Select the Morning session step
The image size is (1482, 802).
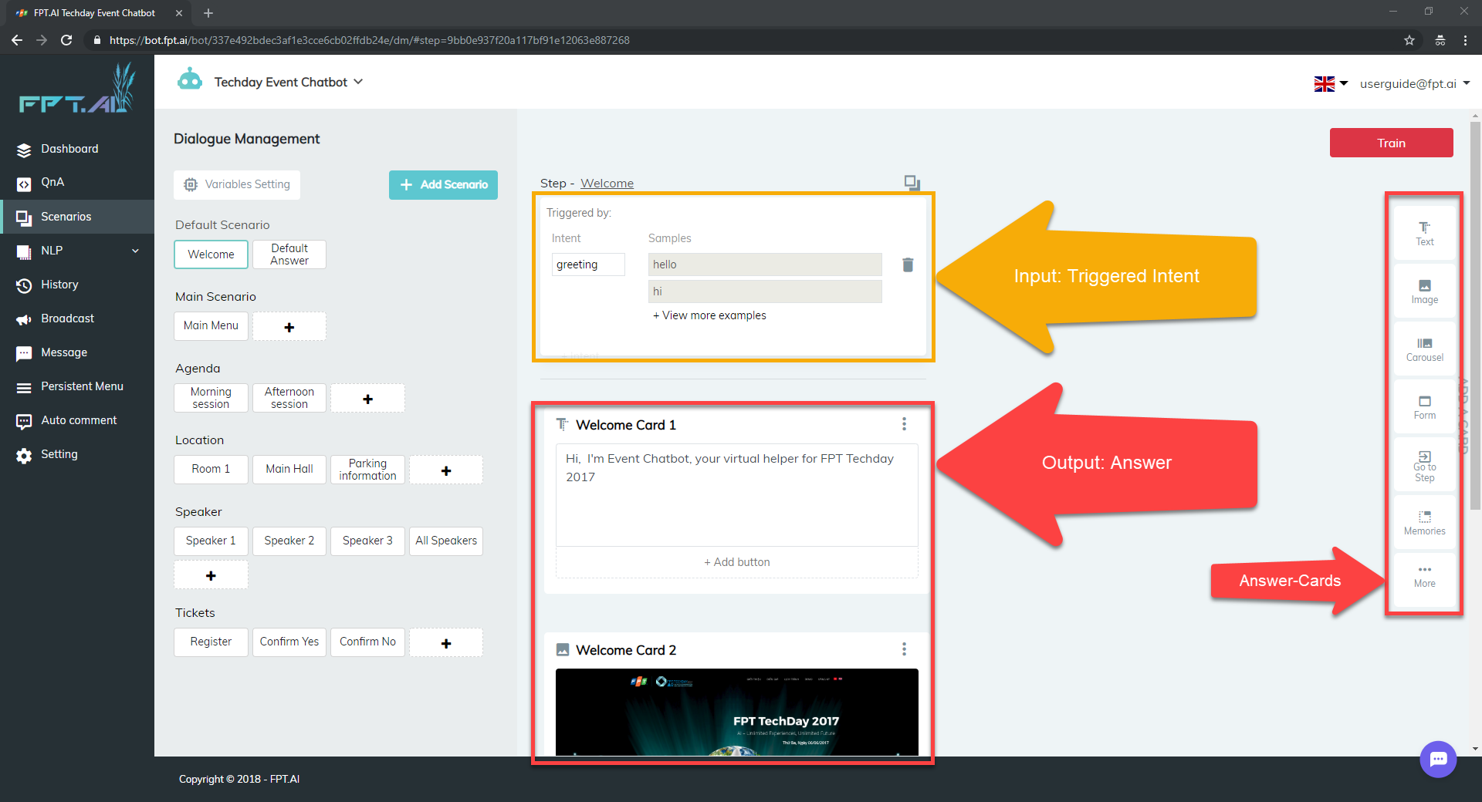pyautogui.click(x=211, y=398)
